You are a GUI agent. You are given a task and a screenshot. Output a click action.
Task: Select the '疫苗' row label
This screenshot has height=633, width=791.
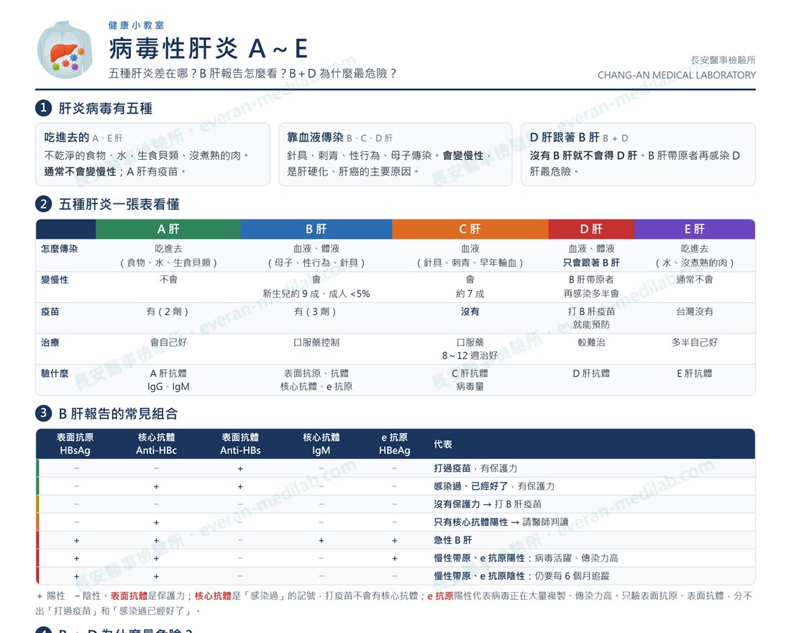point(50,312)
